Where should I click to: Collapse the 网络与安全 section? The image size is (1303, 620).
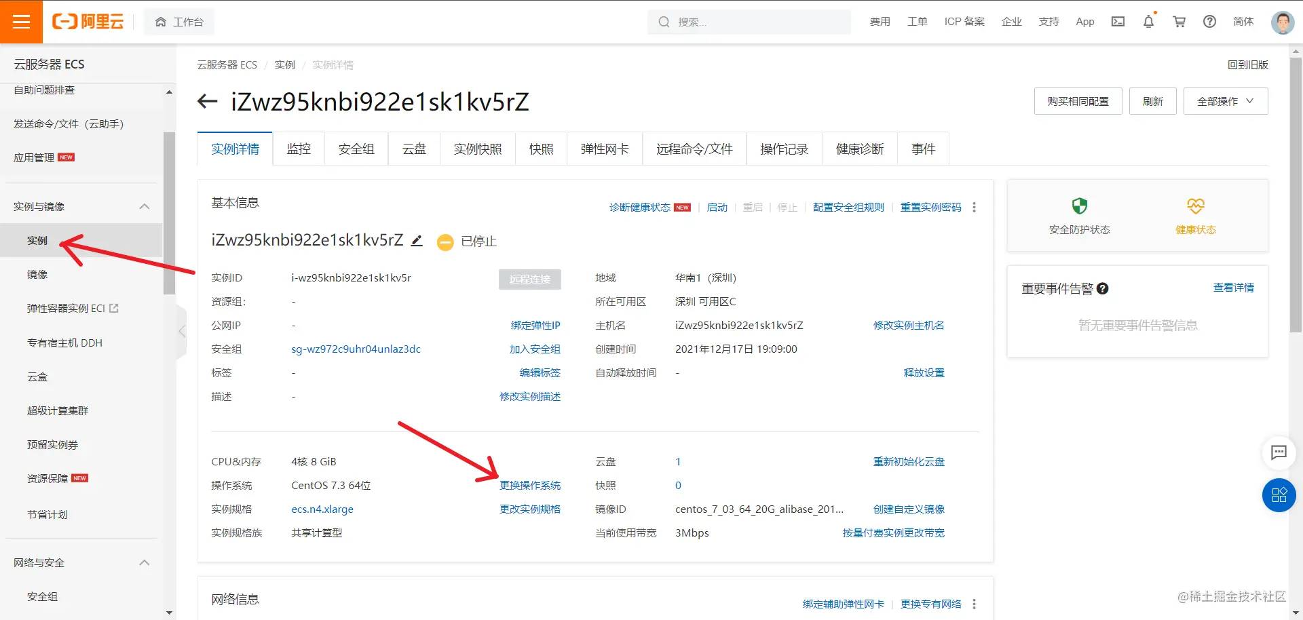click(x=144, y=562)
